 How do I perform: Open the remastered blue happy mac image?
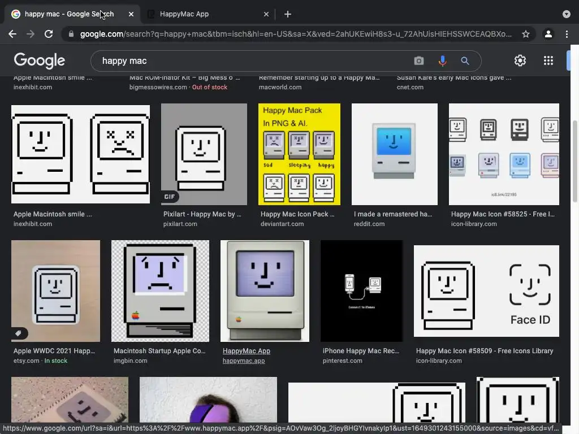tap(394, 154)
